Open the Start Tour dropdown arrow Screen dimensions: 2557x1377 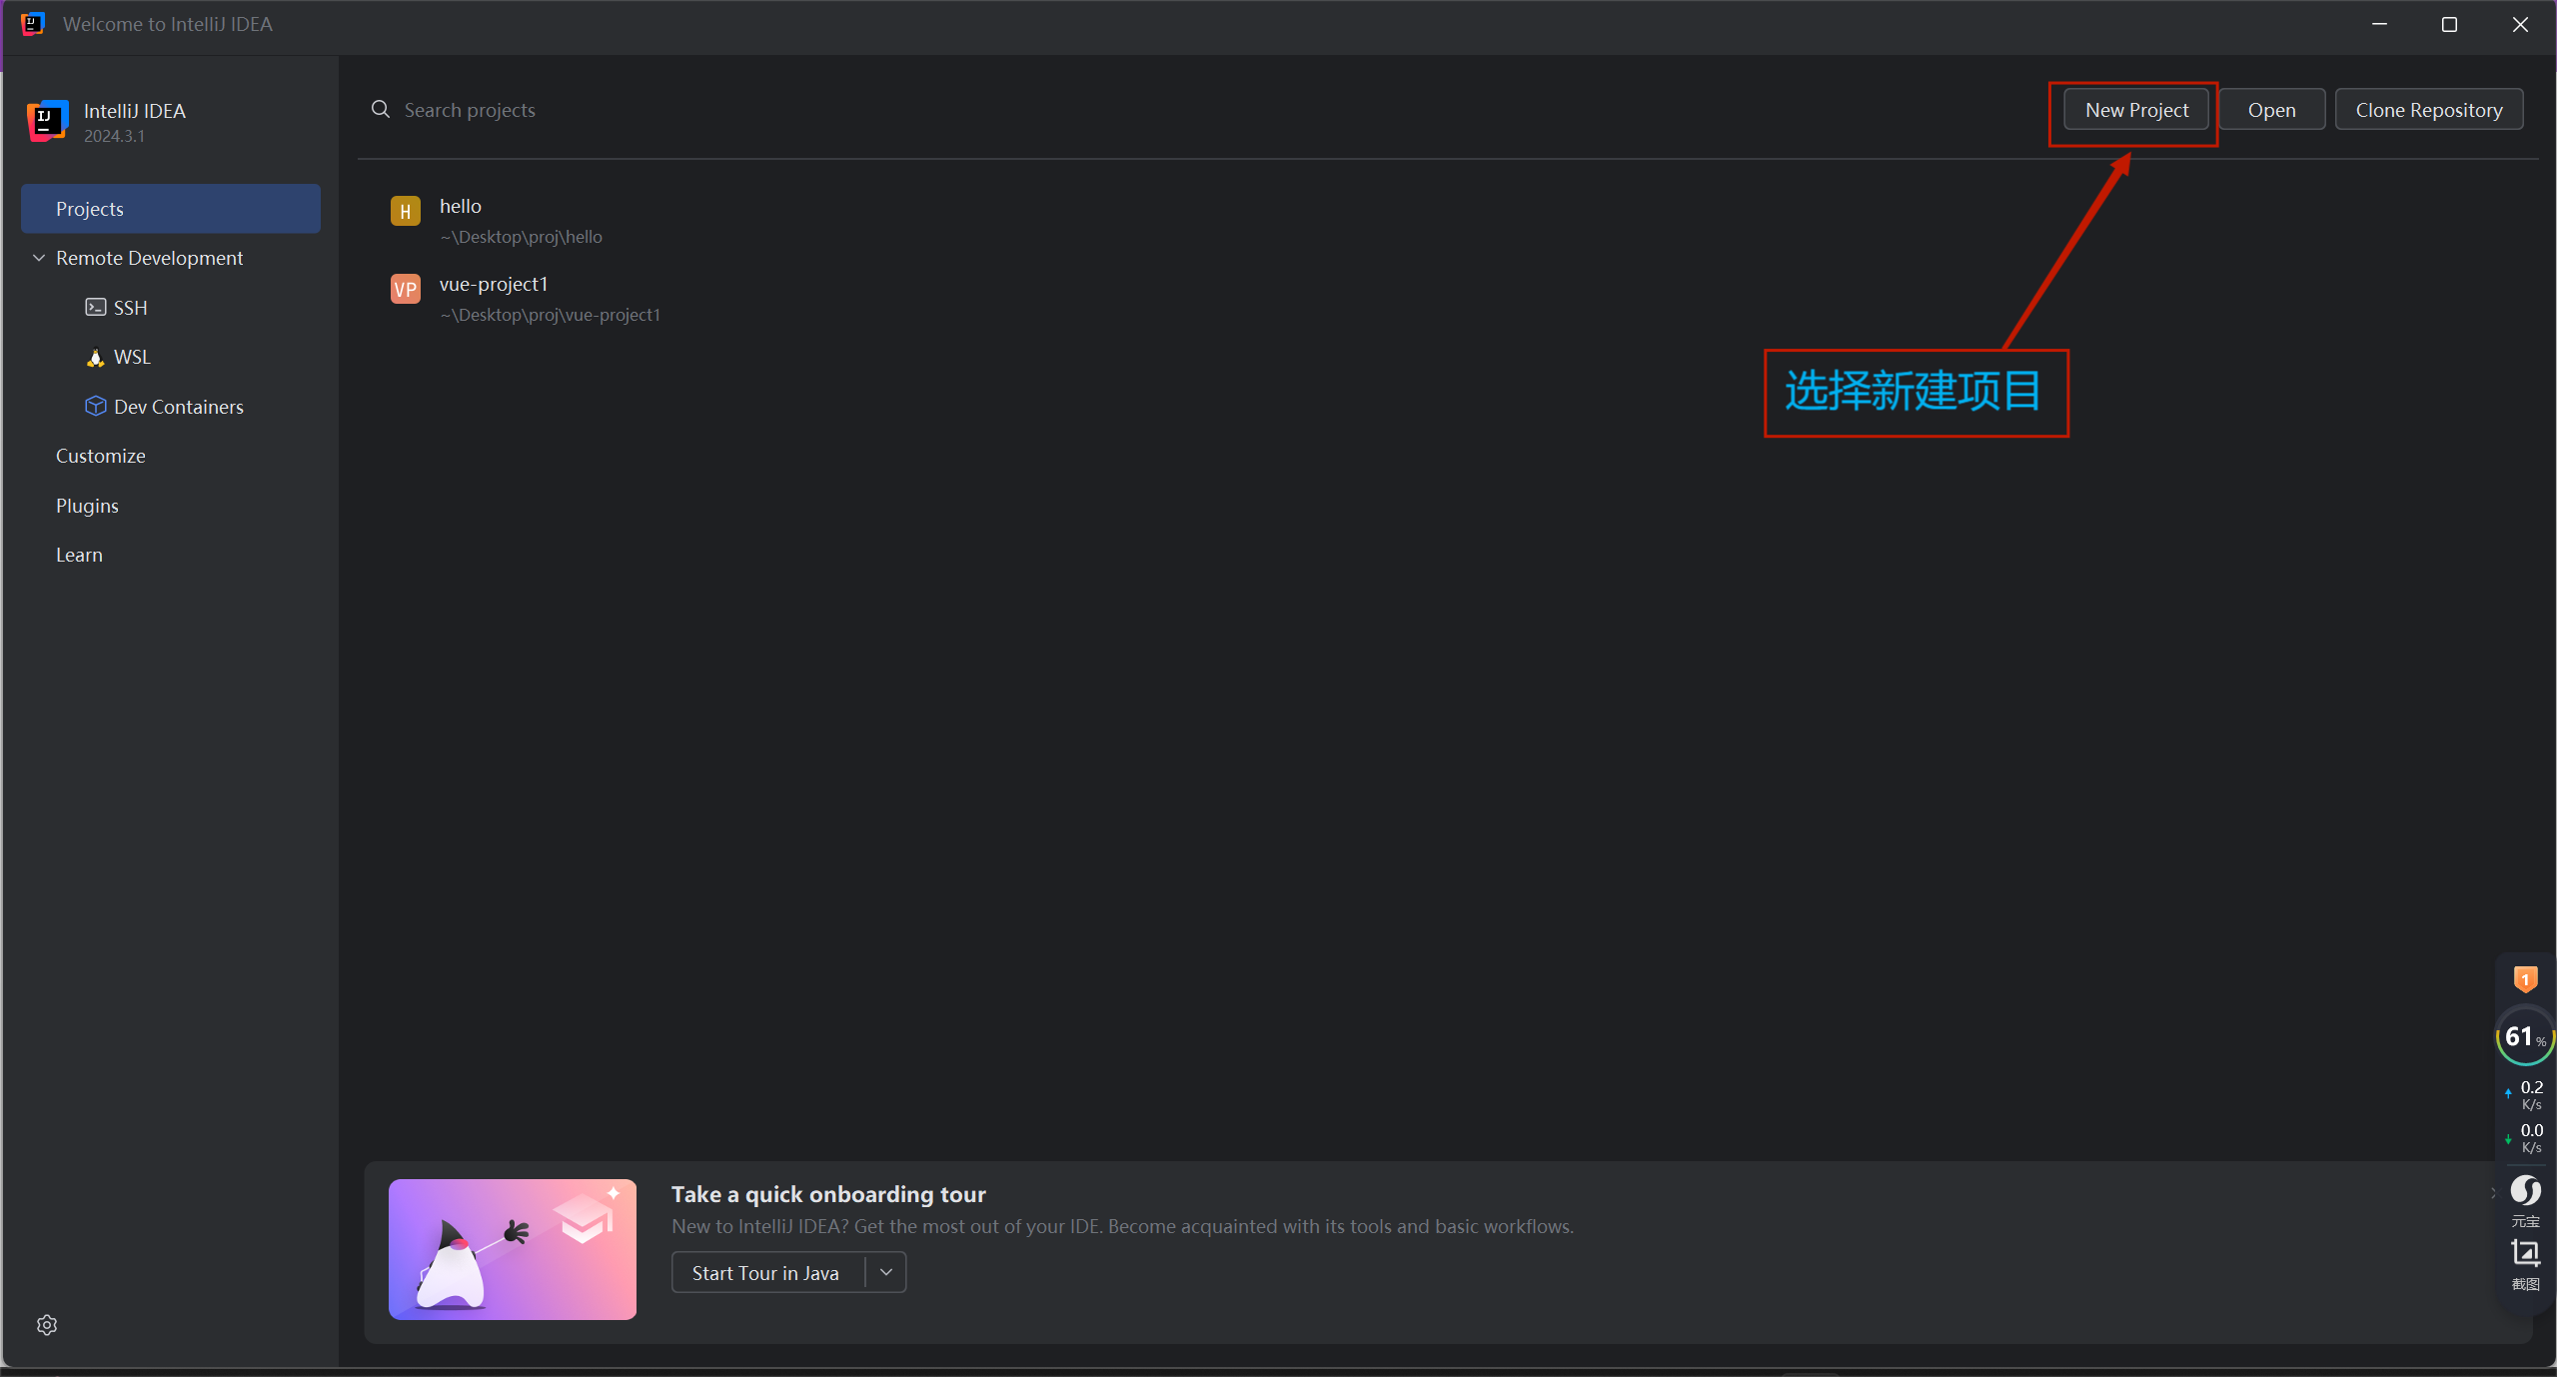click(x=885, y=1272)
